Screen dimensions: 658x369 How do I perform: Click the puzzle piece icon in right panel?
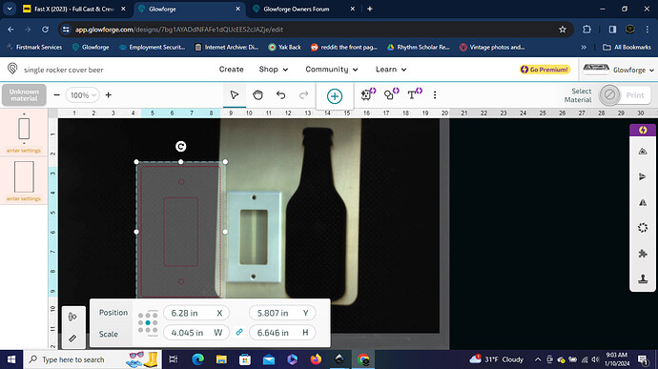tap(643, 253)
